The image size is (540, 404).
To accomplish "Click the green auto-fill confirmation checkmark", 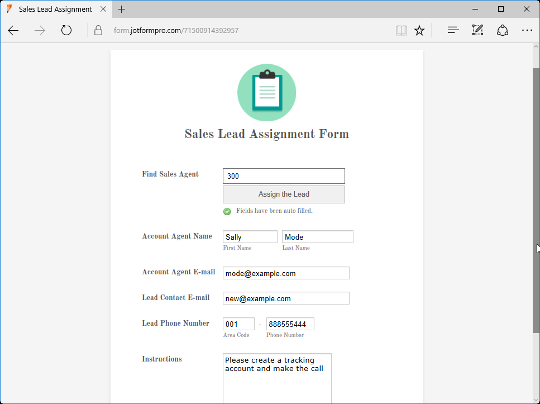I will click(227, 211).
